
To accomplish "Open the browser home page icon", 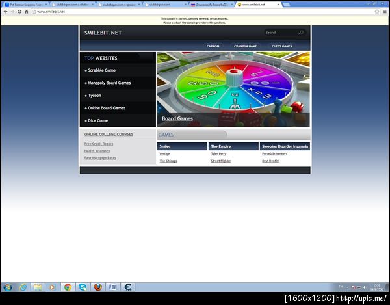I will (x=27, y=12).
